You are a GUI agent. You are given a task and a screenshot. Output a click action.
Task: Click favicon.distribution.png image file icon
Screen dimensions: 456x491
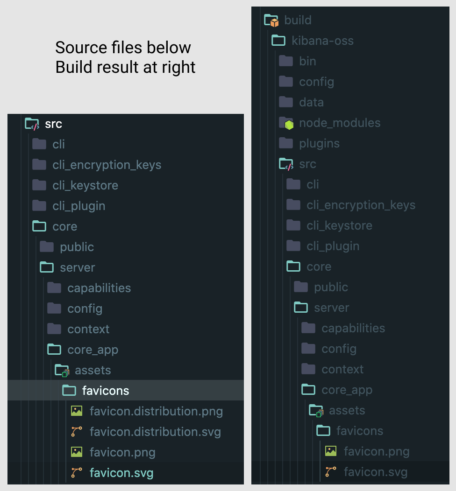click(77, 411)
